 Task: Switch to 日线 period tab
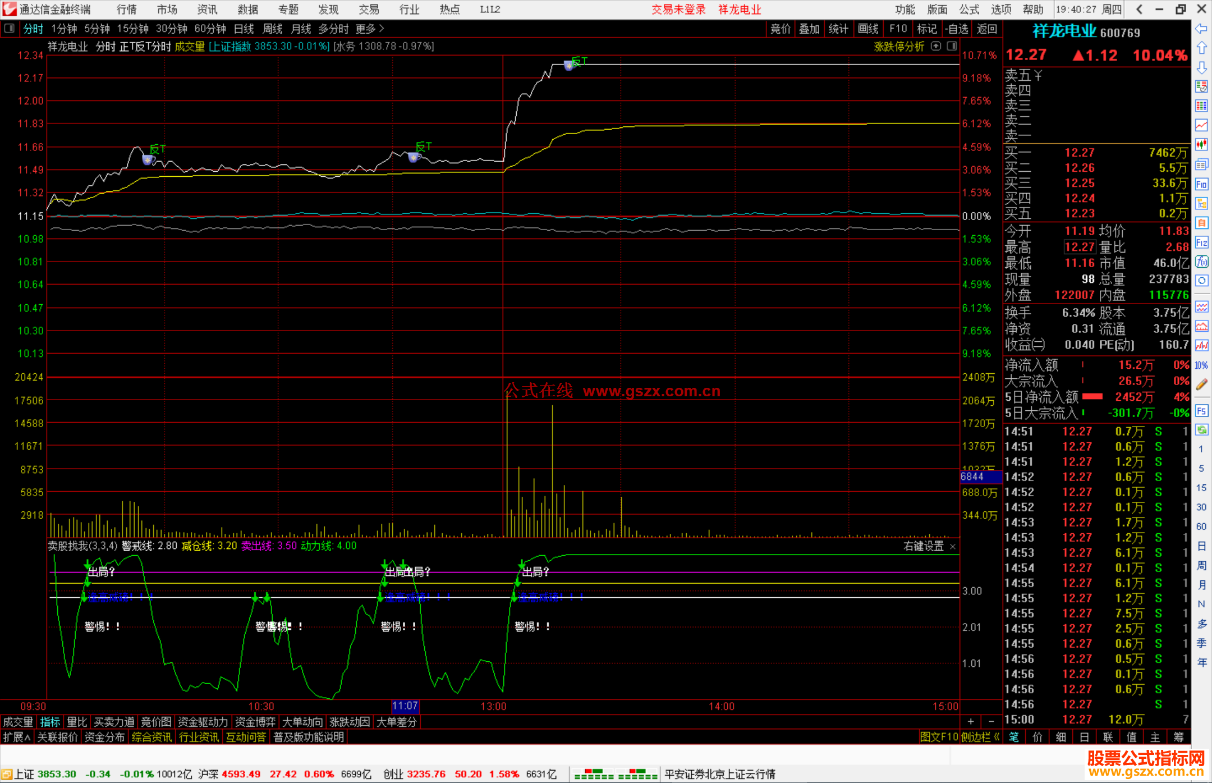(x=244, y=29)
